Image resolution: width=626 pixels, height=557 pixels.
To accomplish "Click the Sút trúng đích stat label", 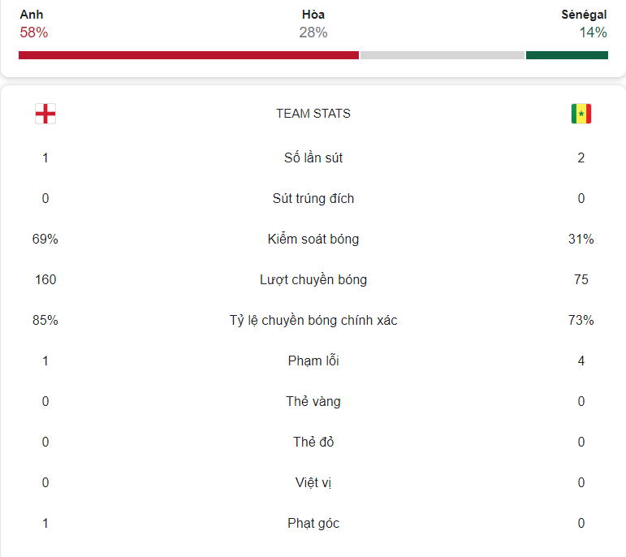I will tap(313, 198).
